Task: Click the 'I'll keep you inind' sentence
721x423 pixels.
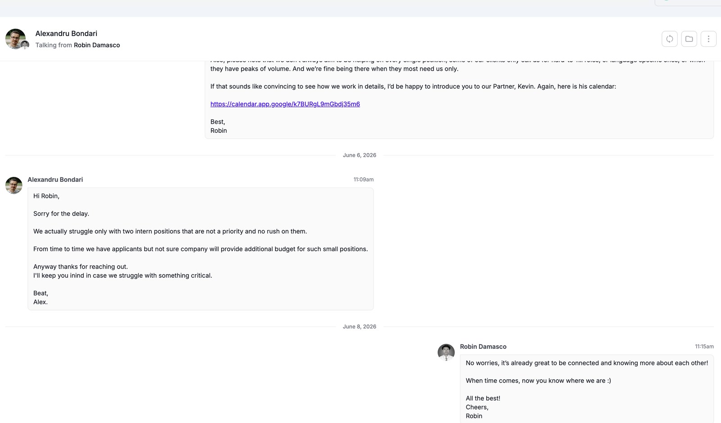Action: (123, 275)
